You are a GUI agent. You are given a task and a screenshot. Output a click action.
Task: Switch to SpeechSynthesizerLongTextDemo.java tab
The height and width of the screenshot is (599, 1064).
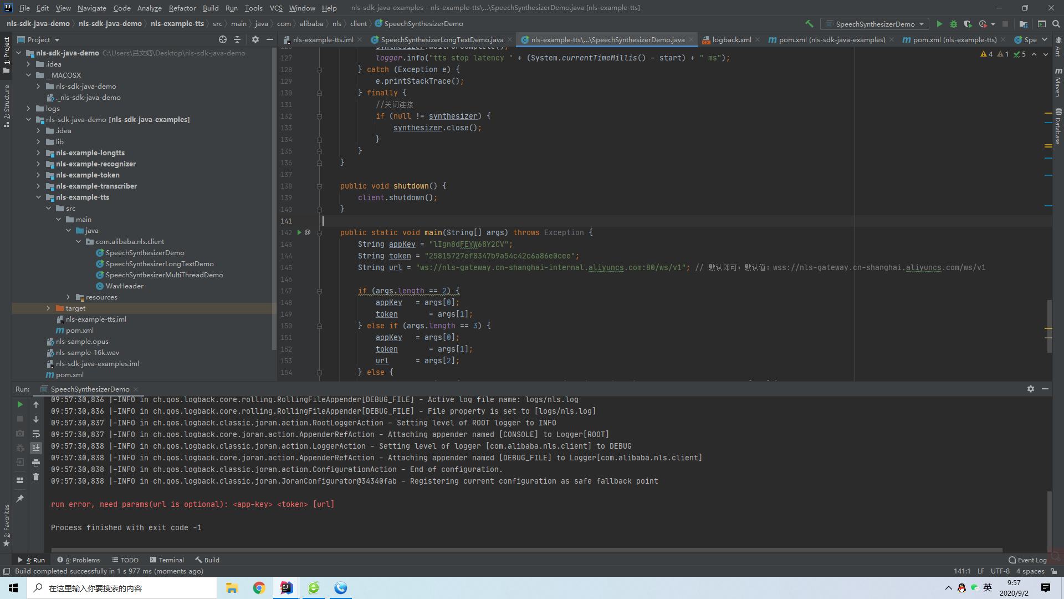(442, 39)
